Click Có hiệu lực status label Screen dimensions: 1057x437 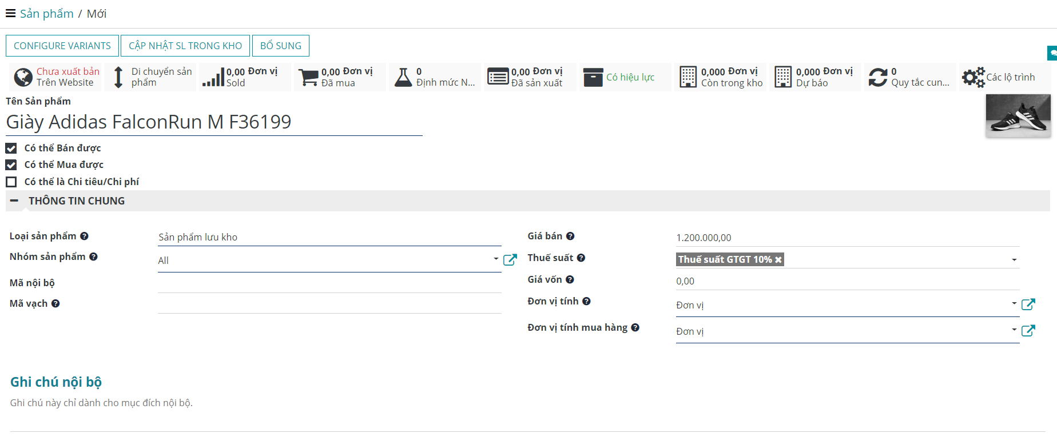pos(630,77)
